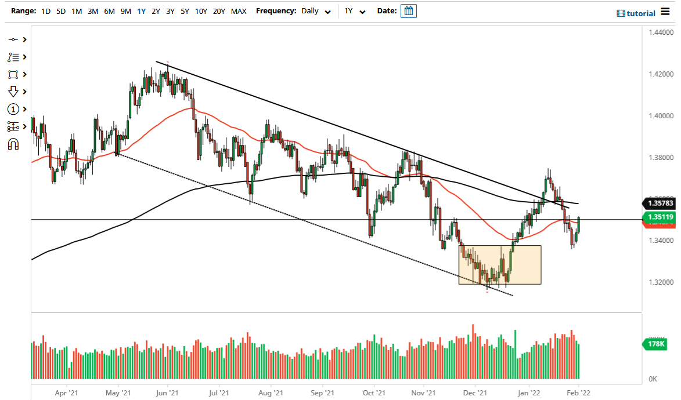Select the trend line drawing tool
681x400 pixels.
coord(12,39)
